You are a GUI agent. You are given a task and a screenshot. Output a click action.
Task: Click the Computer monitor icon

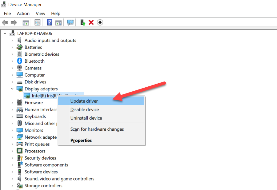point(19,75)
